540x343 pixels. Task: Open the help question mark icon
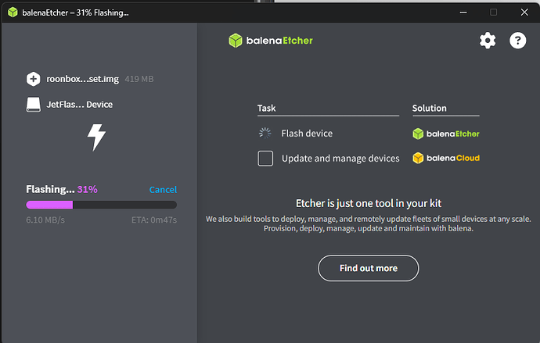(x=517, y=41)
